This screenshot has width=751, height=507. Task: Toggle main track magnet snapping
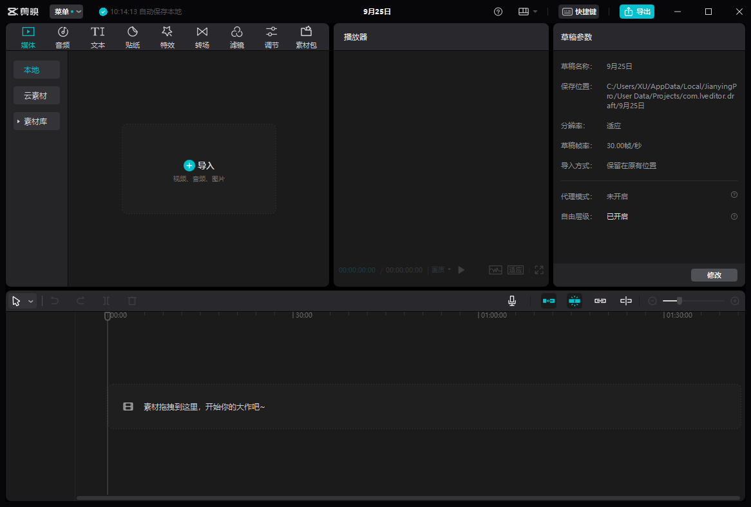[x=549, y=301]
